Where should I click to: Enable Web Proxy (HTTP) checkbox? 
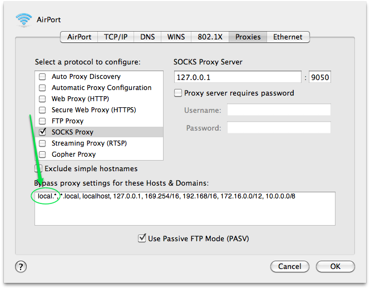[42, 99]
